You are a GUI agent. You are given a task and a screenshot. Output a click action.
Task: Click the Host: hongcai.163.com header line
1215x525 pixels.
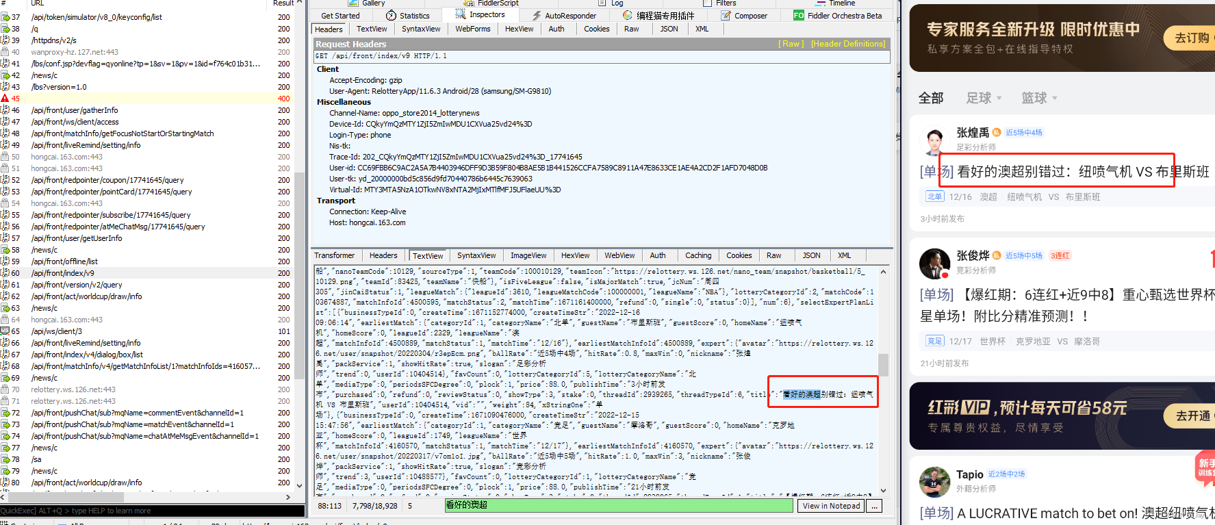pyautogui.click(x=367, y=222)
